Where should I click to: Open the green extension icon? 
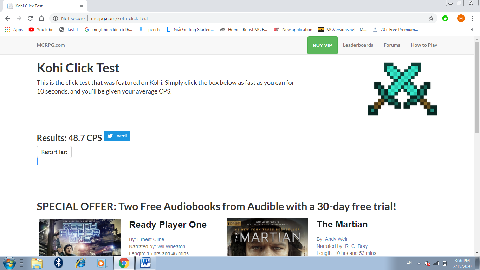445,18
